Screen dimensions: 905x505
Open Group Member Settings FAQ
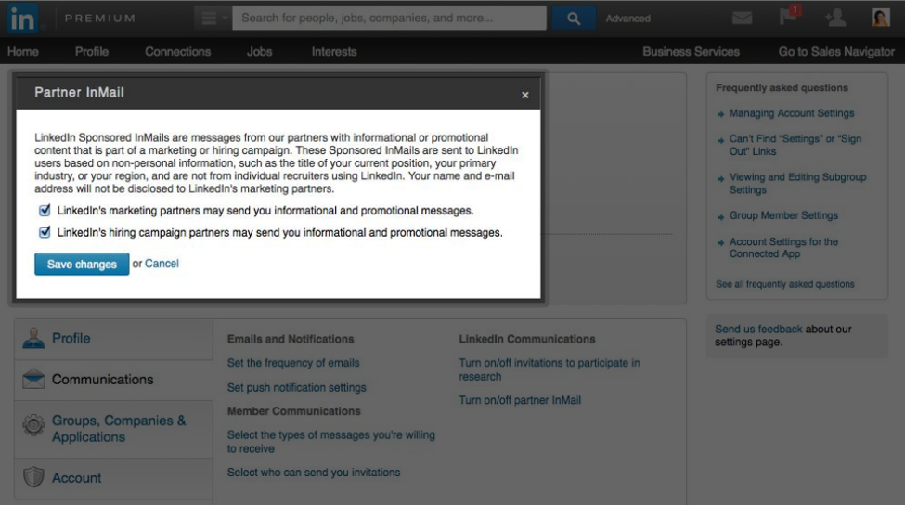click(783, 215)
